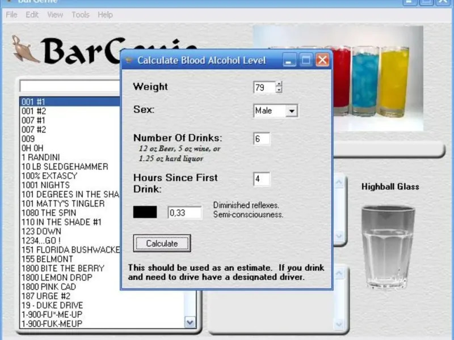Click the Highball Glass image
Screen dimensions: 454x340
(388, 247)
